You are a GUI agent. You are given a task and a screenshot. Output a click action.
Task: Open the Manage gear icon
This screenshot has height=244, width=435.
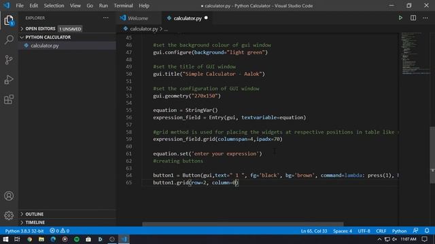coord(9,216)
